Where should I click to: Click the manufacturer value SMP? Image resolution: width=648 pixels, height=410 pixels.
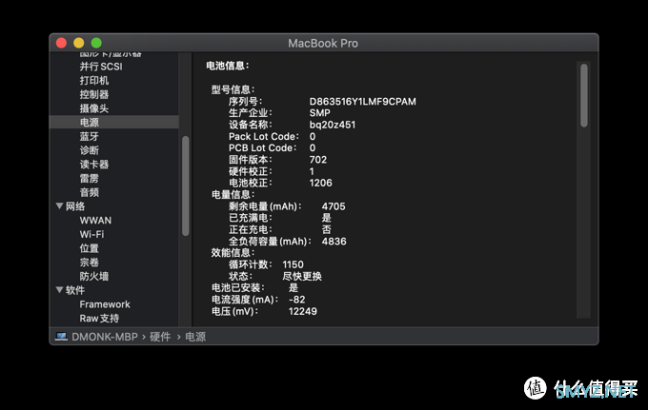[320, 113]
